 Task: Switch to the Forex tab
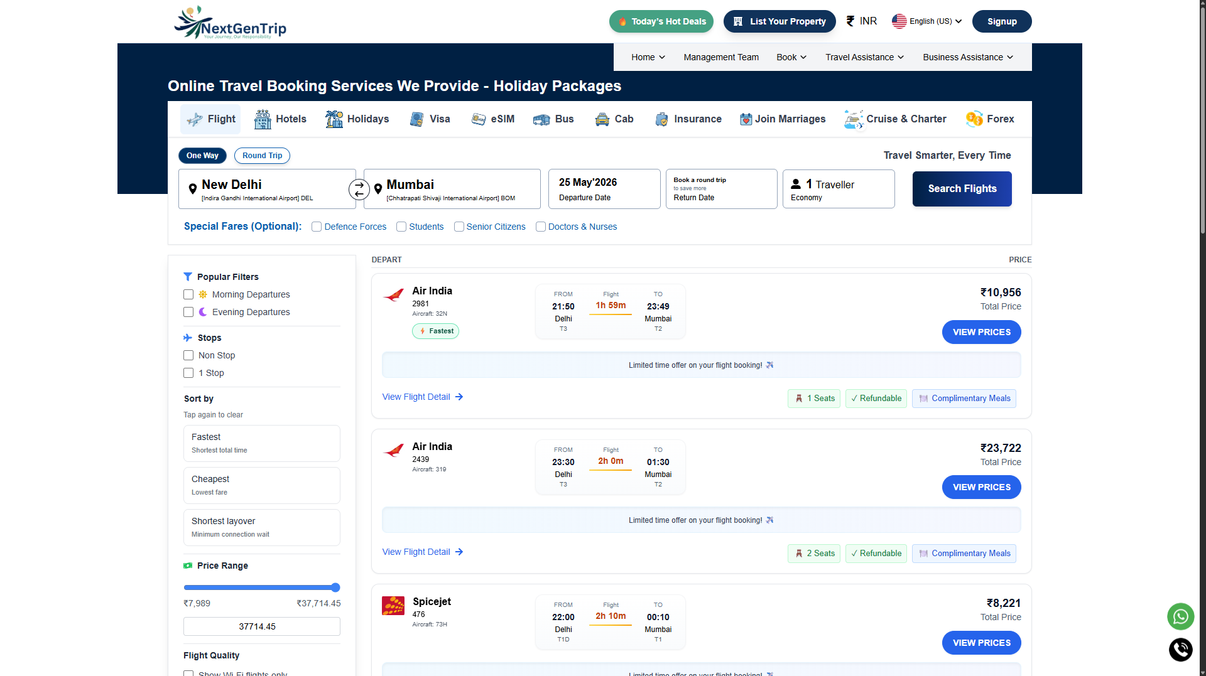pos(990,119)
